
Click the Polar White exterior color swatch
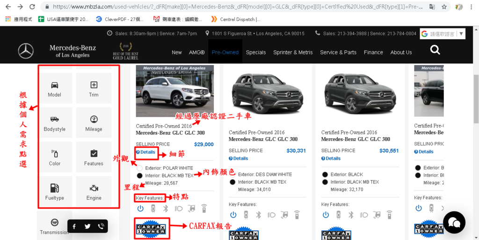click(140, 168)
